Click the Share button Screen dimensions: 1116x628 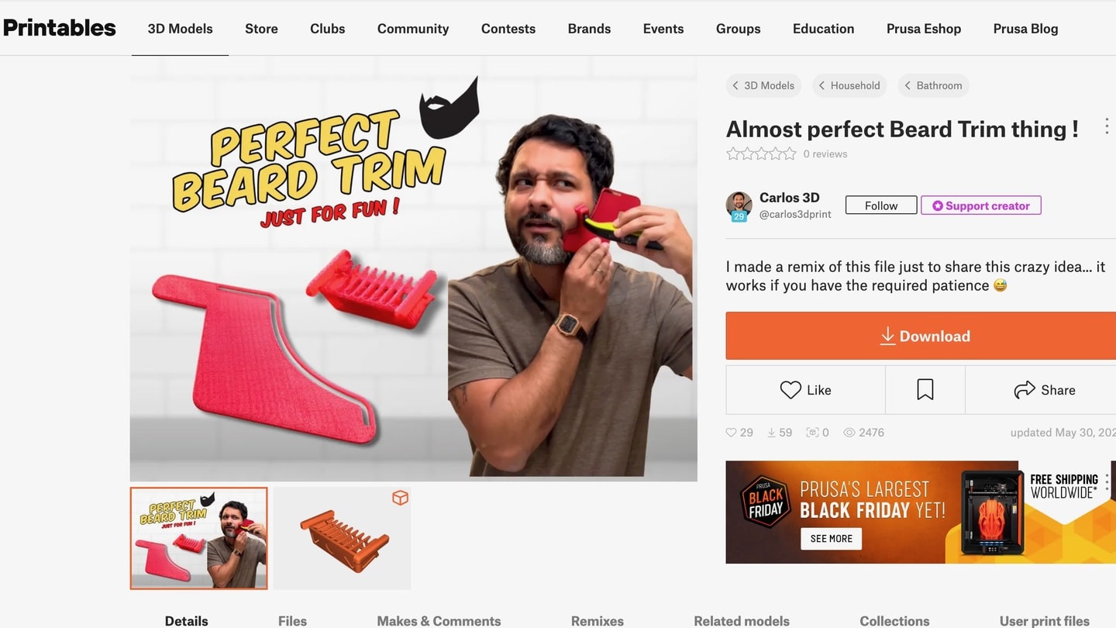1044,390
